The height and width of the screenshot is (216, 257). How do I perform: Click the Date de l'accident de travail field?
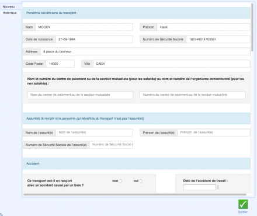pos(199,187)
